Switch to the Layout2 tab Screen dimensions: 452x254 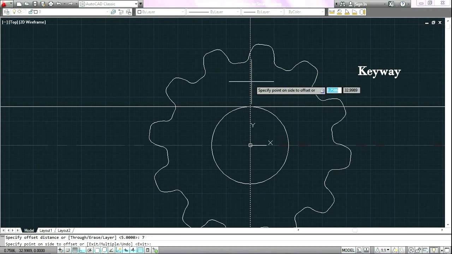click(x=64, y=230)
